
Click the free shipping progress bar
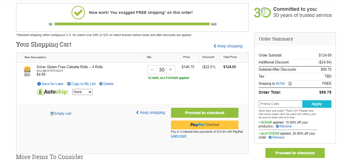tap(132, 24)
